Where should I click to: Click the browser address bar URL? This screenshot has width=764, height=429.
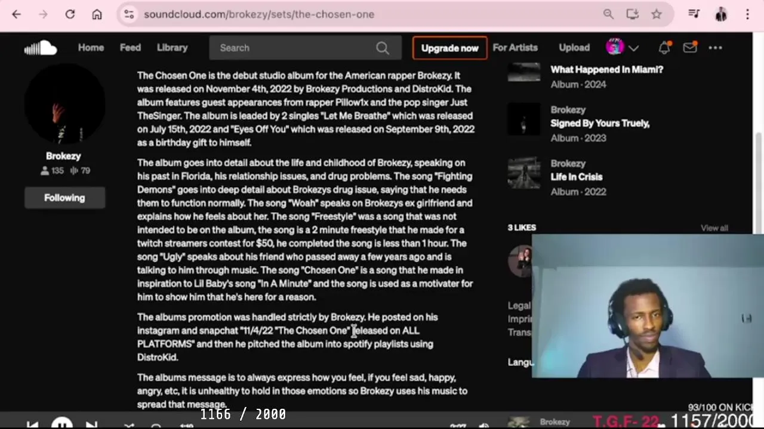click(259, 14)
